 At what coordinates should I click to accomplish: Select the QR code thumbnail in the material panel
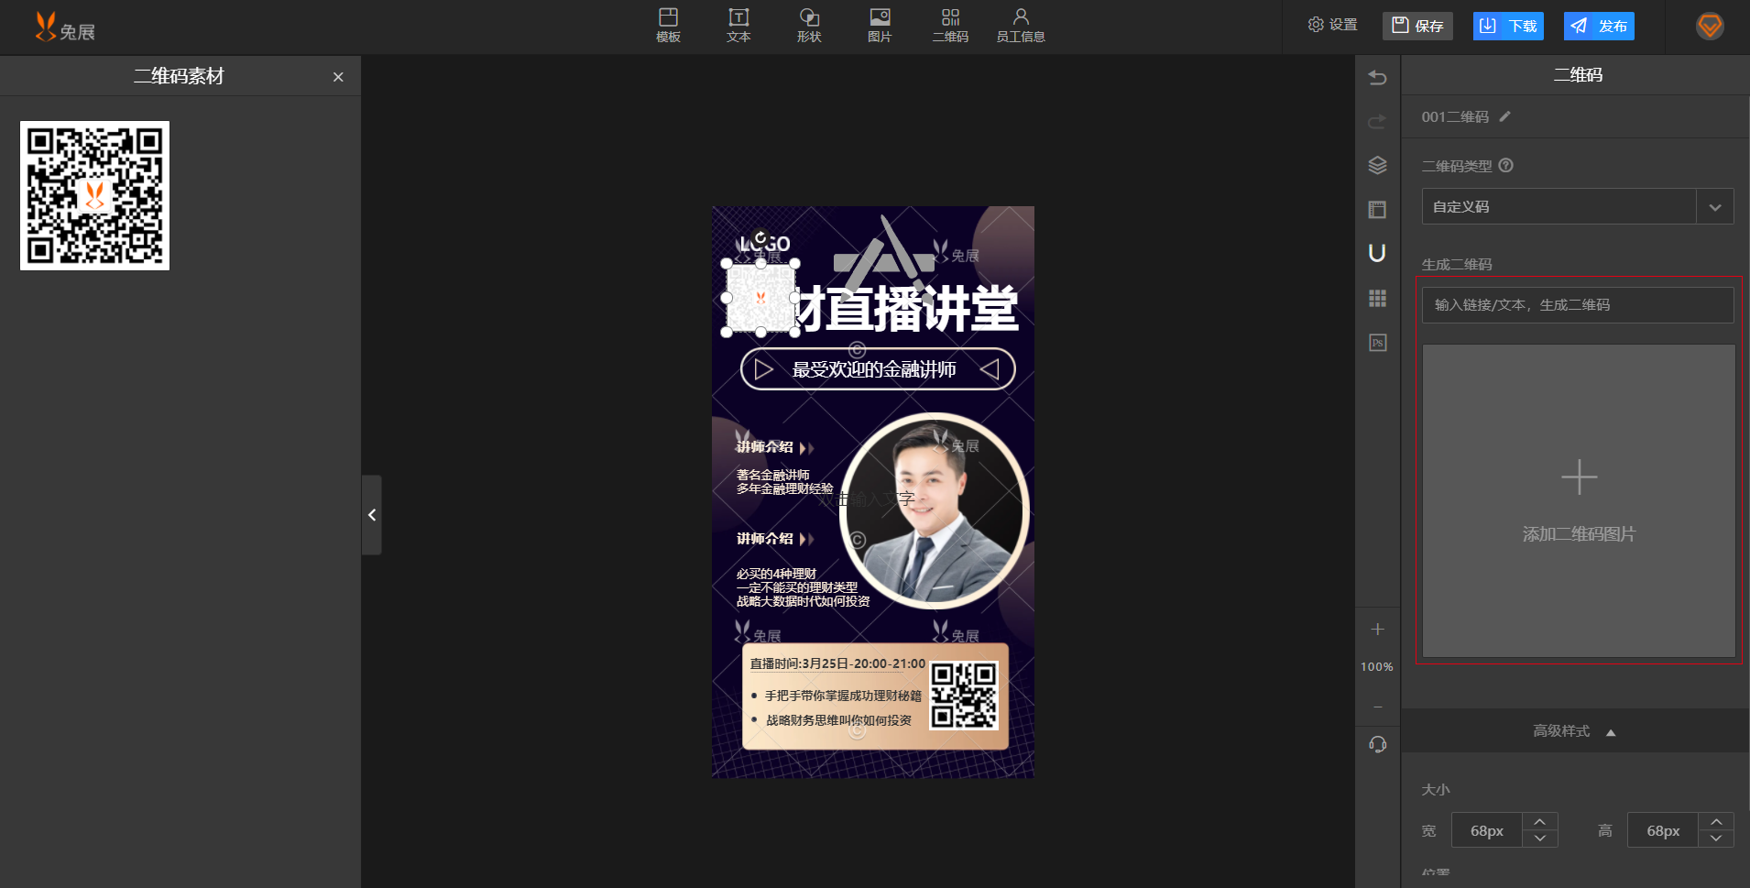pyautogui.click(x=94, y=196)
